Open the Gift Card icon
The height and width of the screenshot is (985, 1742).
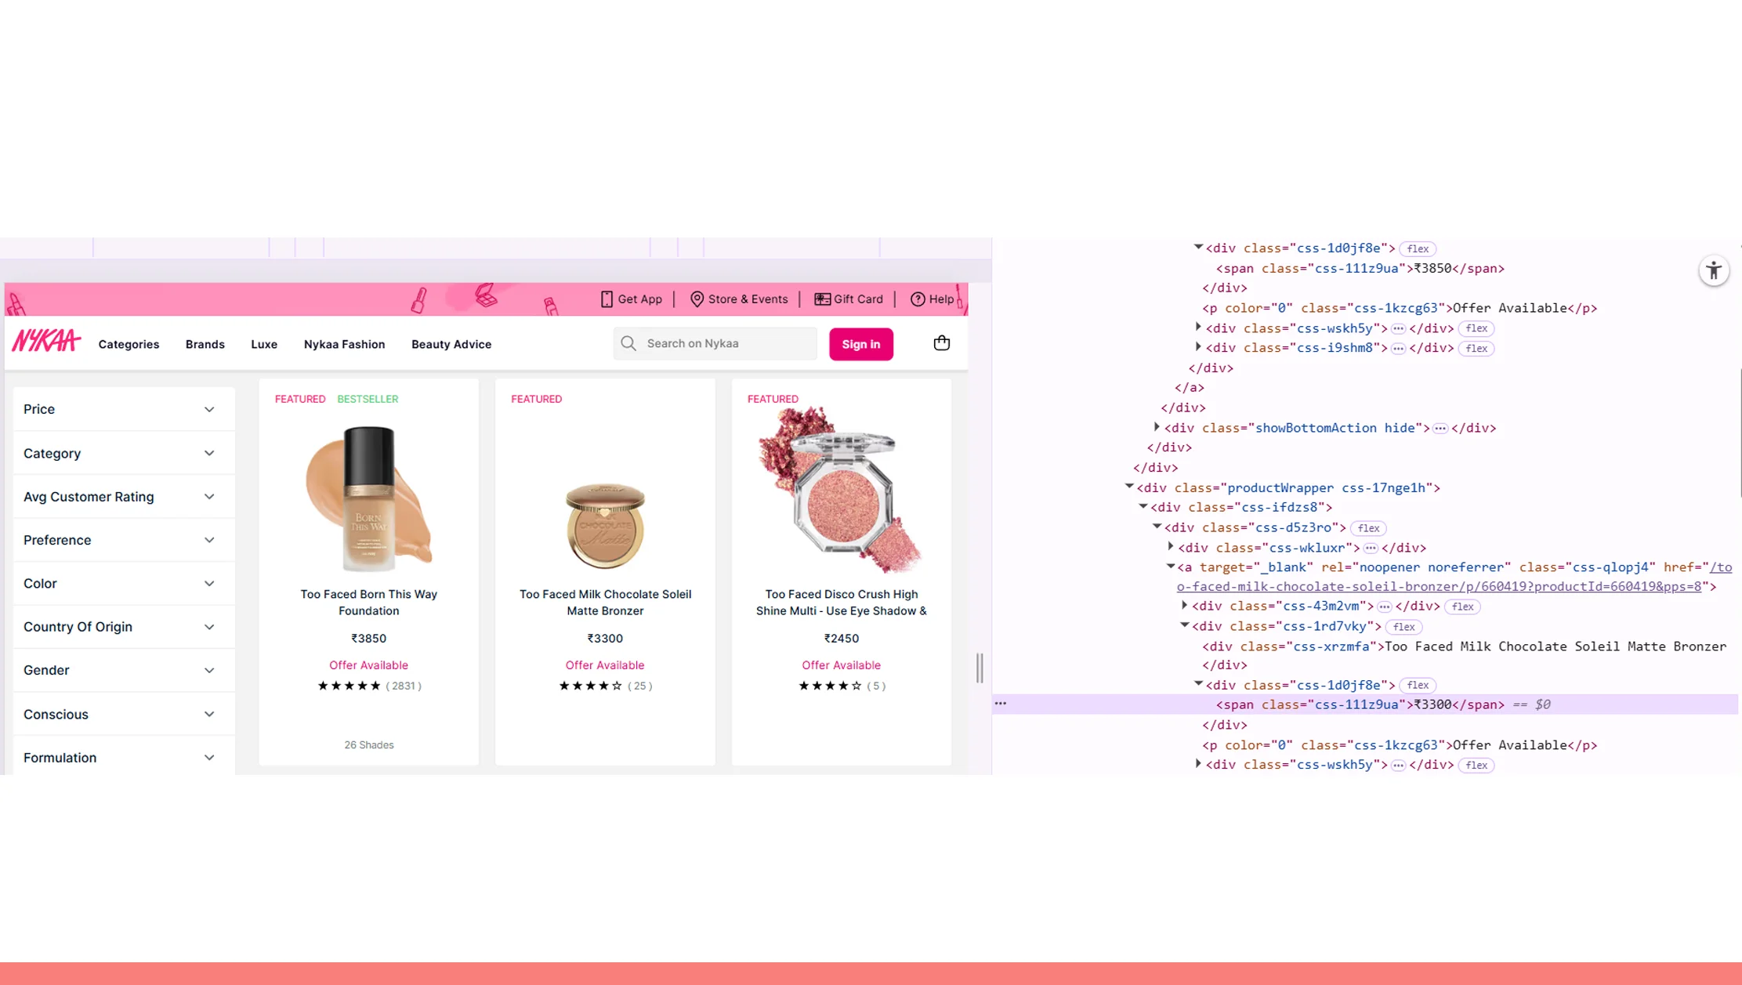pos(821,299)
